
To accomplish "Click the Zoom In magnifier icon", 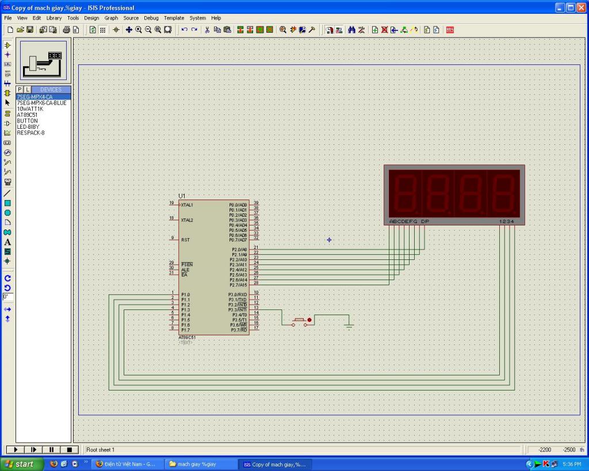I will (139, 29).
